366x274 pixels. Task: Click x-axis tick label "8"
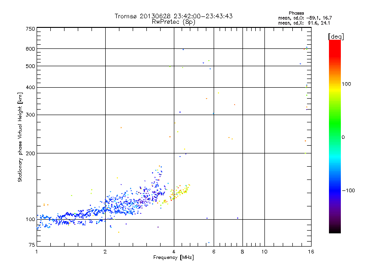coord(242,252)
